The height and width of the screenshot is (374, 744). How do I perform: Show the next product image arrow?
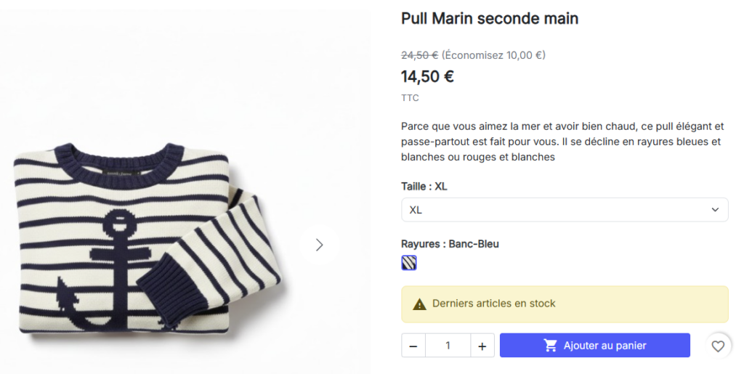coord(319,245)
